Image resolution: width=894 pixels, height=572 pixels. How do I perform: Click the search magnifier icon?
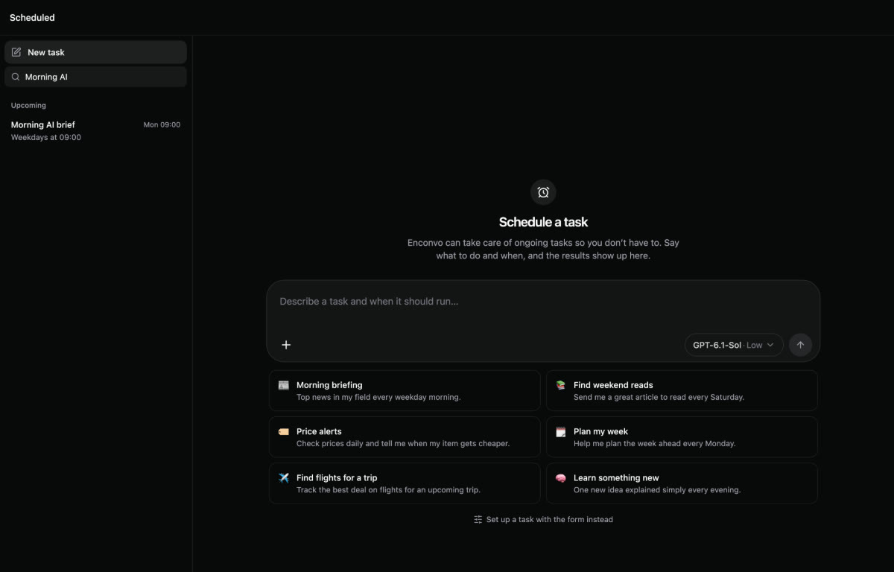click(x=16, y=77)
